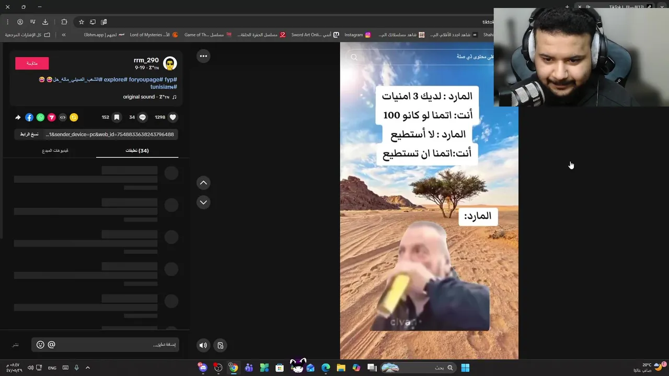
Task: Open the #explore hashtag
Action: click(115, 79)
